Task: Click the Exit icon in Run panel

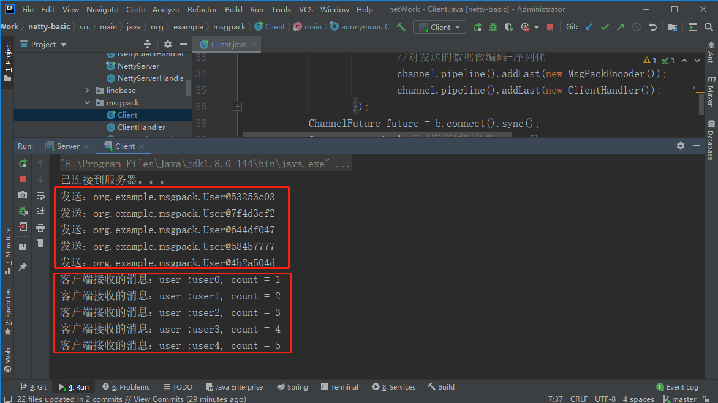Action: (x=23, y=227)
